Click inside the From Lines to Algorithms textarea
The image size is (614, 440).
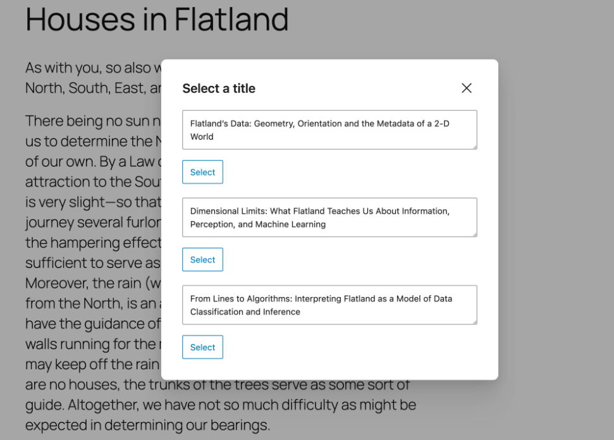tap(329, 304)
